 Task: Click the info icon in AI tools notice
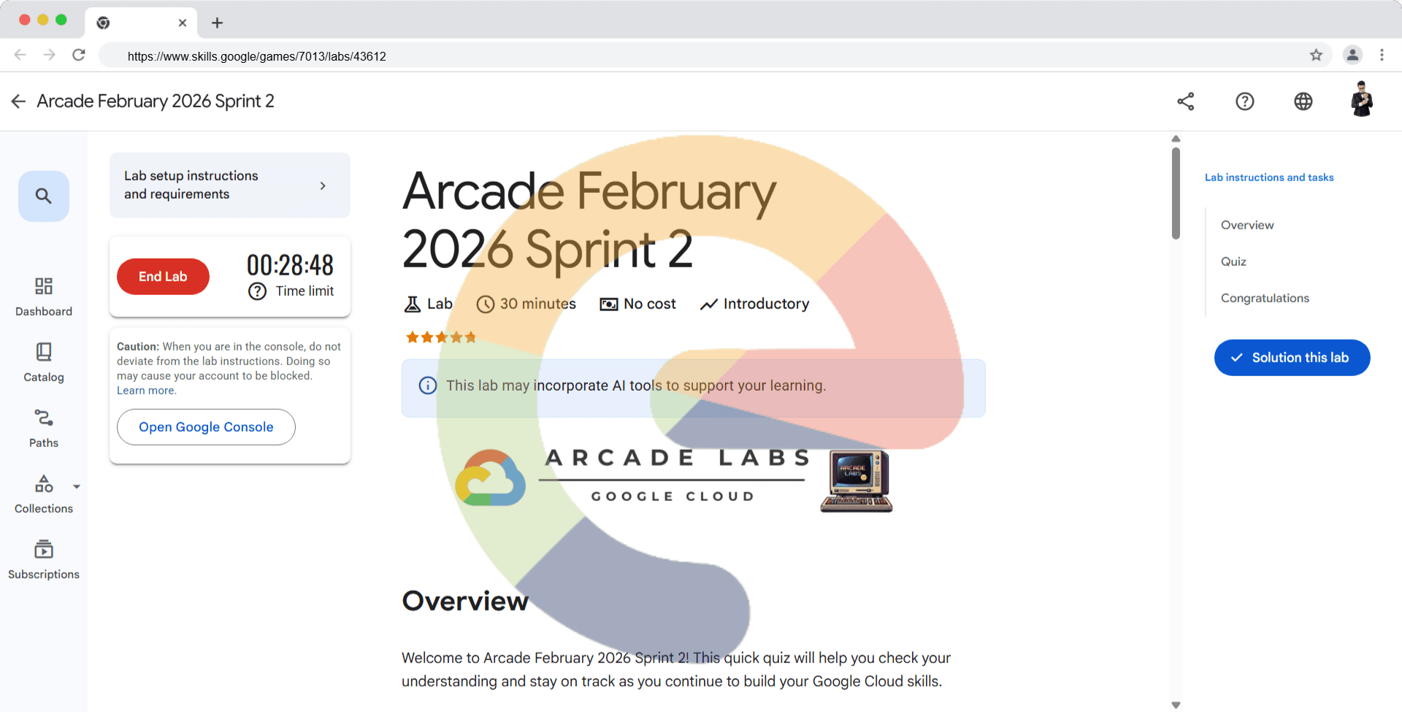click(428, 386)
